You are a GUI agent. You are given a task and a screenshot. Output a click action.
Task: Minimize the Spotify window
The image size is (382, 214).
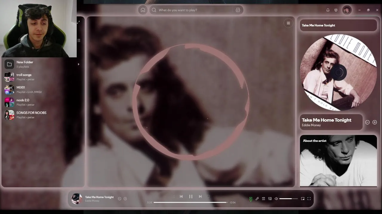coord(359,10)
